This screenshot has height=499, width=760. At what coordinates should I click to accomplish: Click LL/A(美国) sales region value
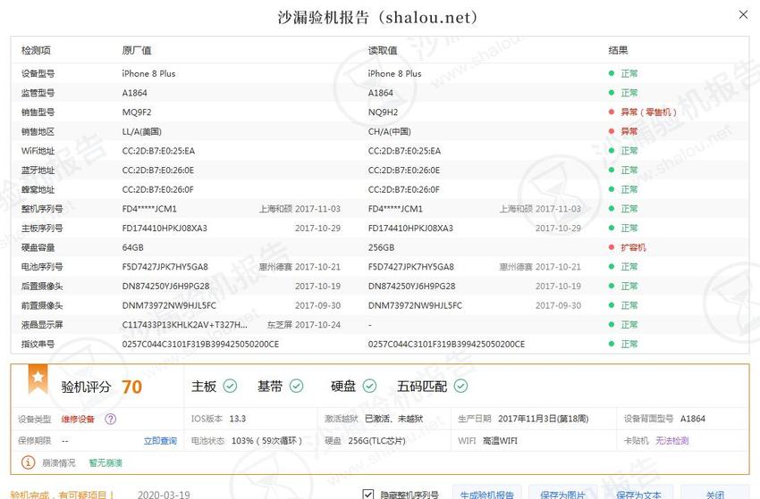[141, 131]
